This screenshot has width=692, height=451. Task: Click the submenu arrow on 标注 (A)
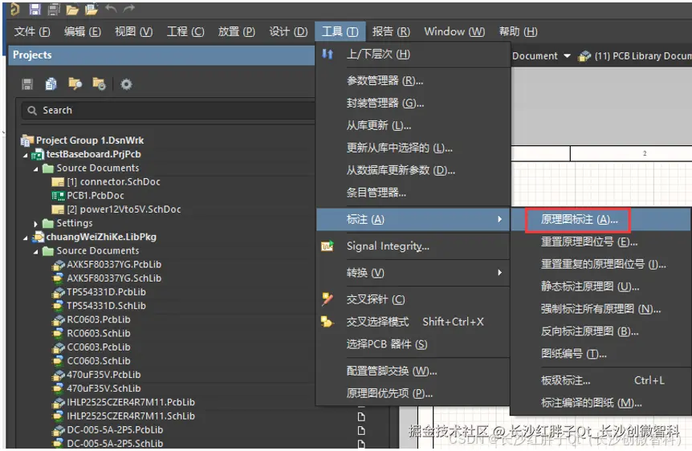pyautogui.click(x=499, y=219)
